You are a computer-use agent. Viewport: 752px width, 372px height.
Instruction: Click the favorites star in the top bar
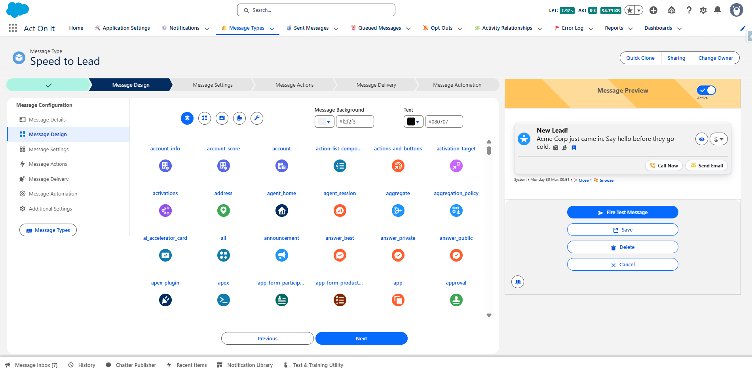(629, 10)
